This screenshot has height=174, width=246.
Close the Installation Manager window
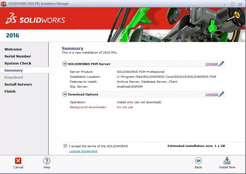tap(240, 4)
